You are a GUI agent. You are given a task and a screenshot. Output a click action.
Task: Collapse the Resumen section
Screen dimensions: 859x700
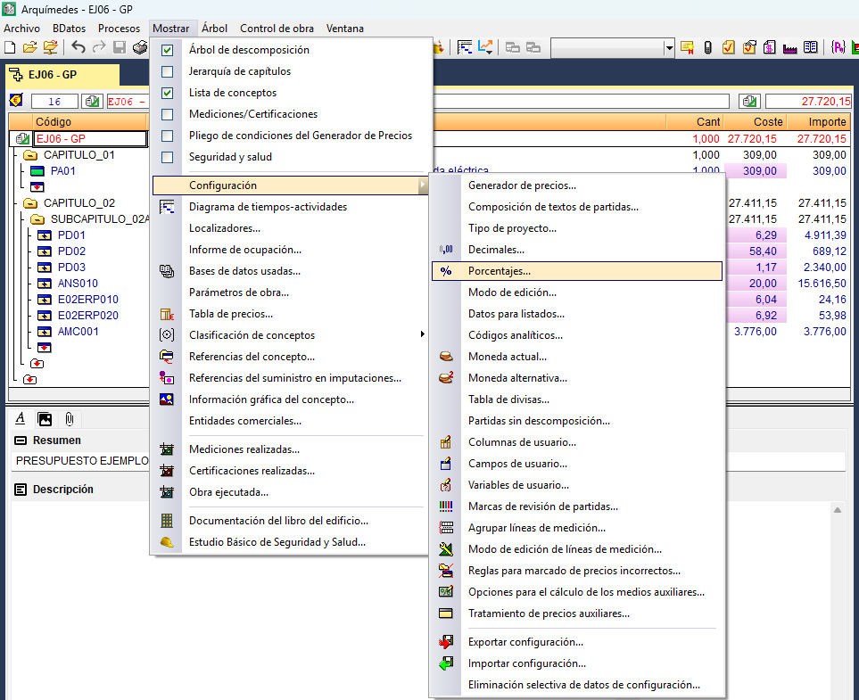coord(21,441)
